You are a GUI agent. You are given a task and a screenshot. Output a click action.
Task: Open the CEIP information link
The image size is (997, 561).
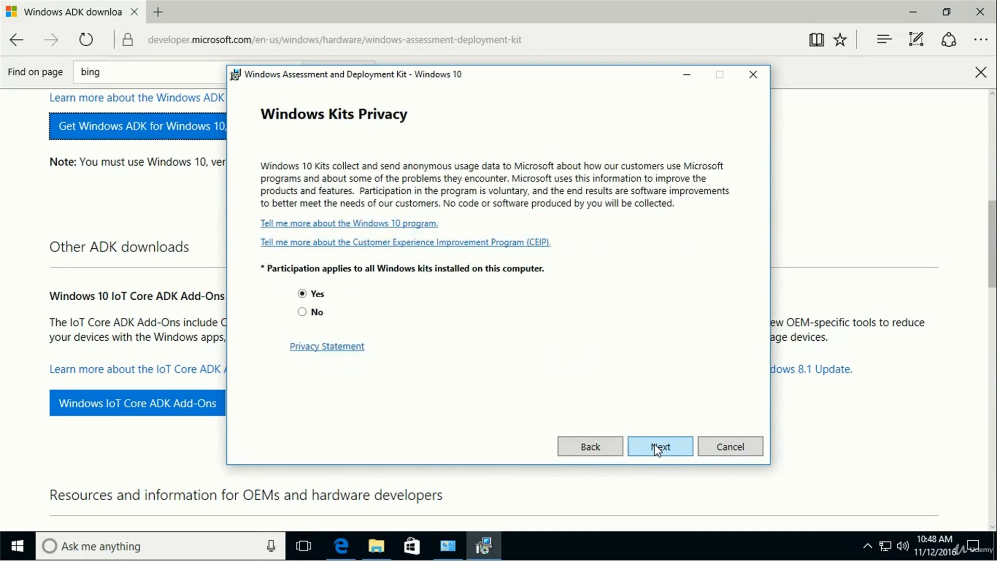(x=405, y=242)
